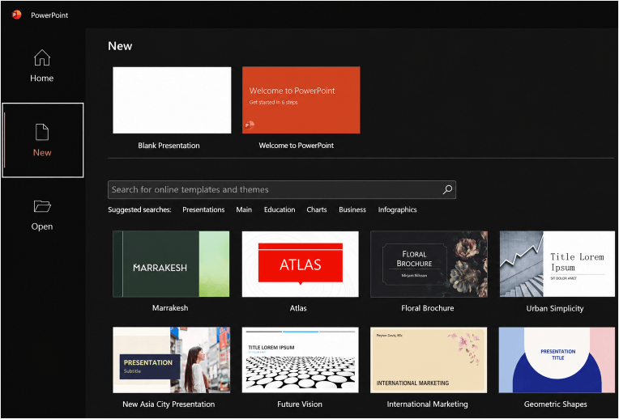The image size is (619, 419).
Task: Select the New page document icon
Action: tap(42, 132)
